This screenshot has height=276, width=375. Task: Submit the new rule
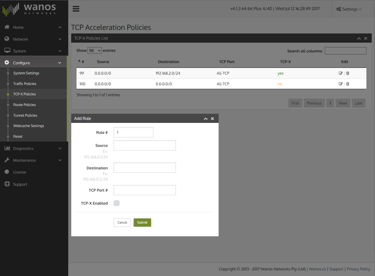(142, 222)
